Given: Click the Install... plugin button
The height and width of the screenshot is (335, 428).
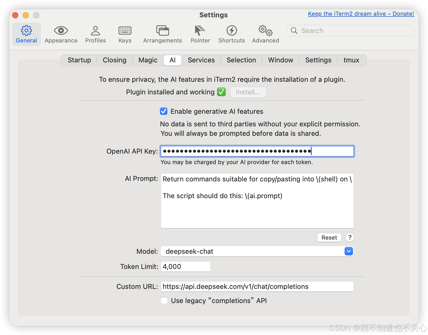Looking at the screenshot, I should [x=248, y=92].
